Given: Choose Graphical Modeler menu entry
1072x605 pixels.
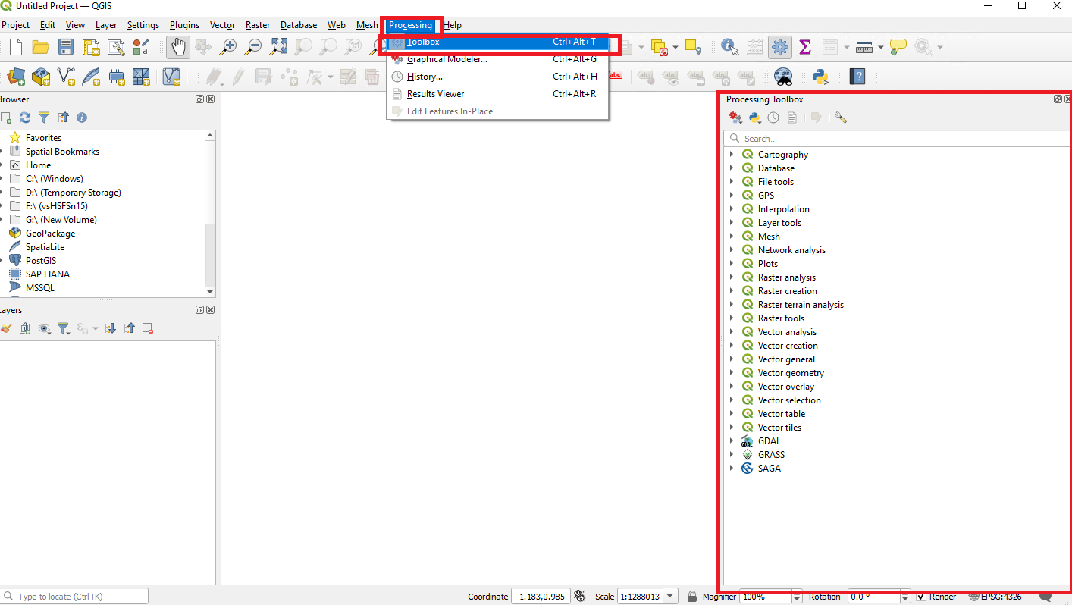Looking at the screenshot, I should (497, 59).
